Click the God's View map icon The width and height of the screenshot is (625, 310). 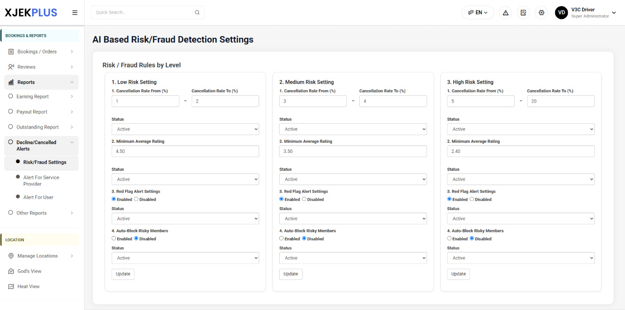11,271
